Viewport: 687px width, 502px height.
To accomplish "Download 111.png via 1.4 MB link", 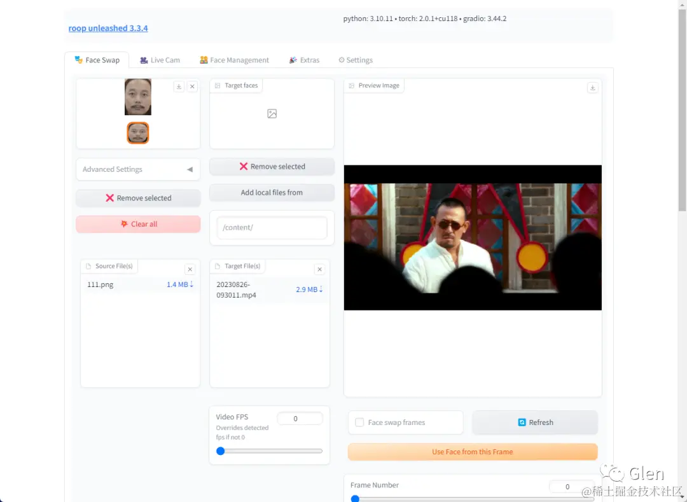I will pyautogui.click(x=179, y=284).
